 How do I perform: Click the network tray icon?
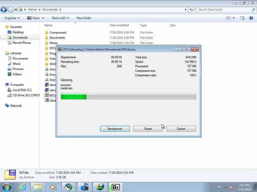click(x=226, y=187)
